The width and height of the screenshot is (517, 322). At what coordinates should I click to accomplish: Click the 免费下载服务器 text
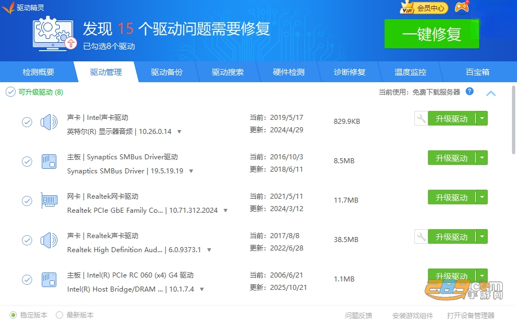point(436,92)
